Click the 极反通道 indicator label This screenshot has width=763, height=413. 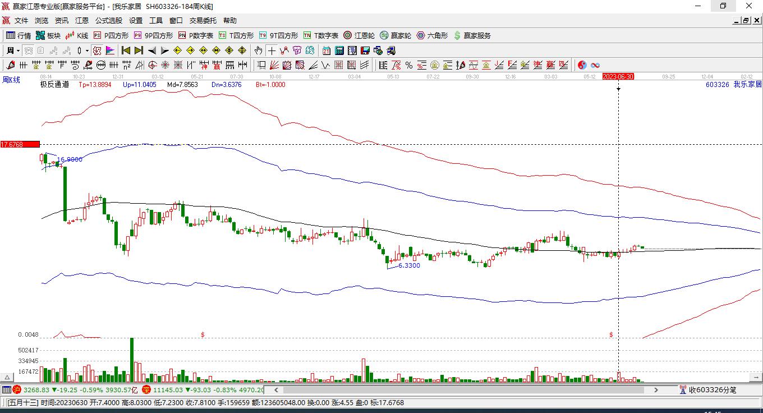click(x=54, y=85)
